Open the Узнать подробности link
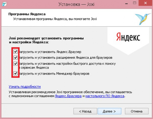Viewport: 153px width, 119px height. point(25,86)
